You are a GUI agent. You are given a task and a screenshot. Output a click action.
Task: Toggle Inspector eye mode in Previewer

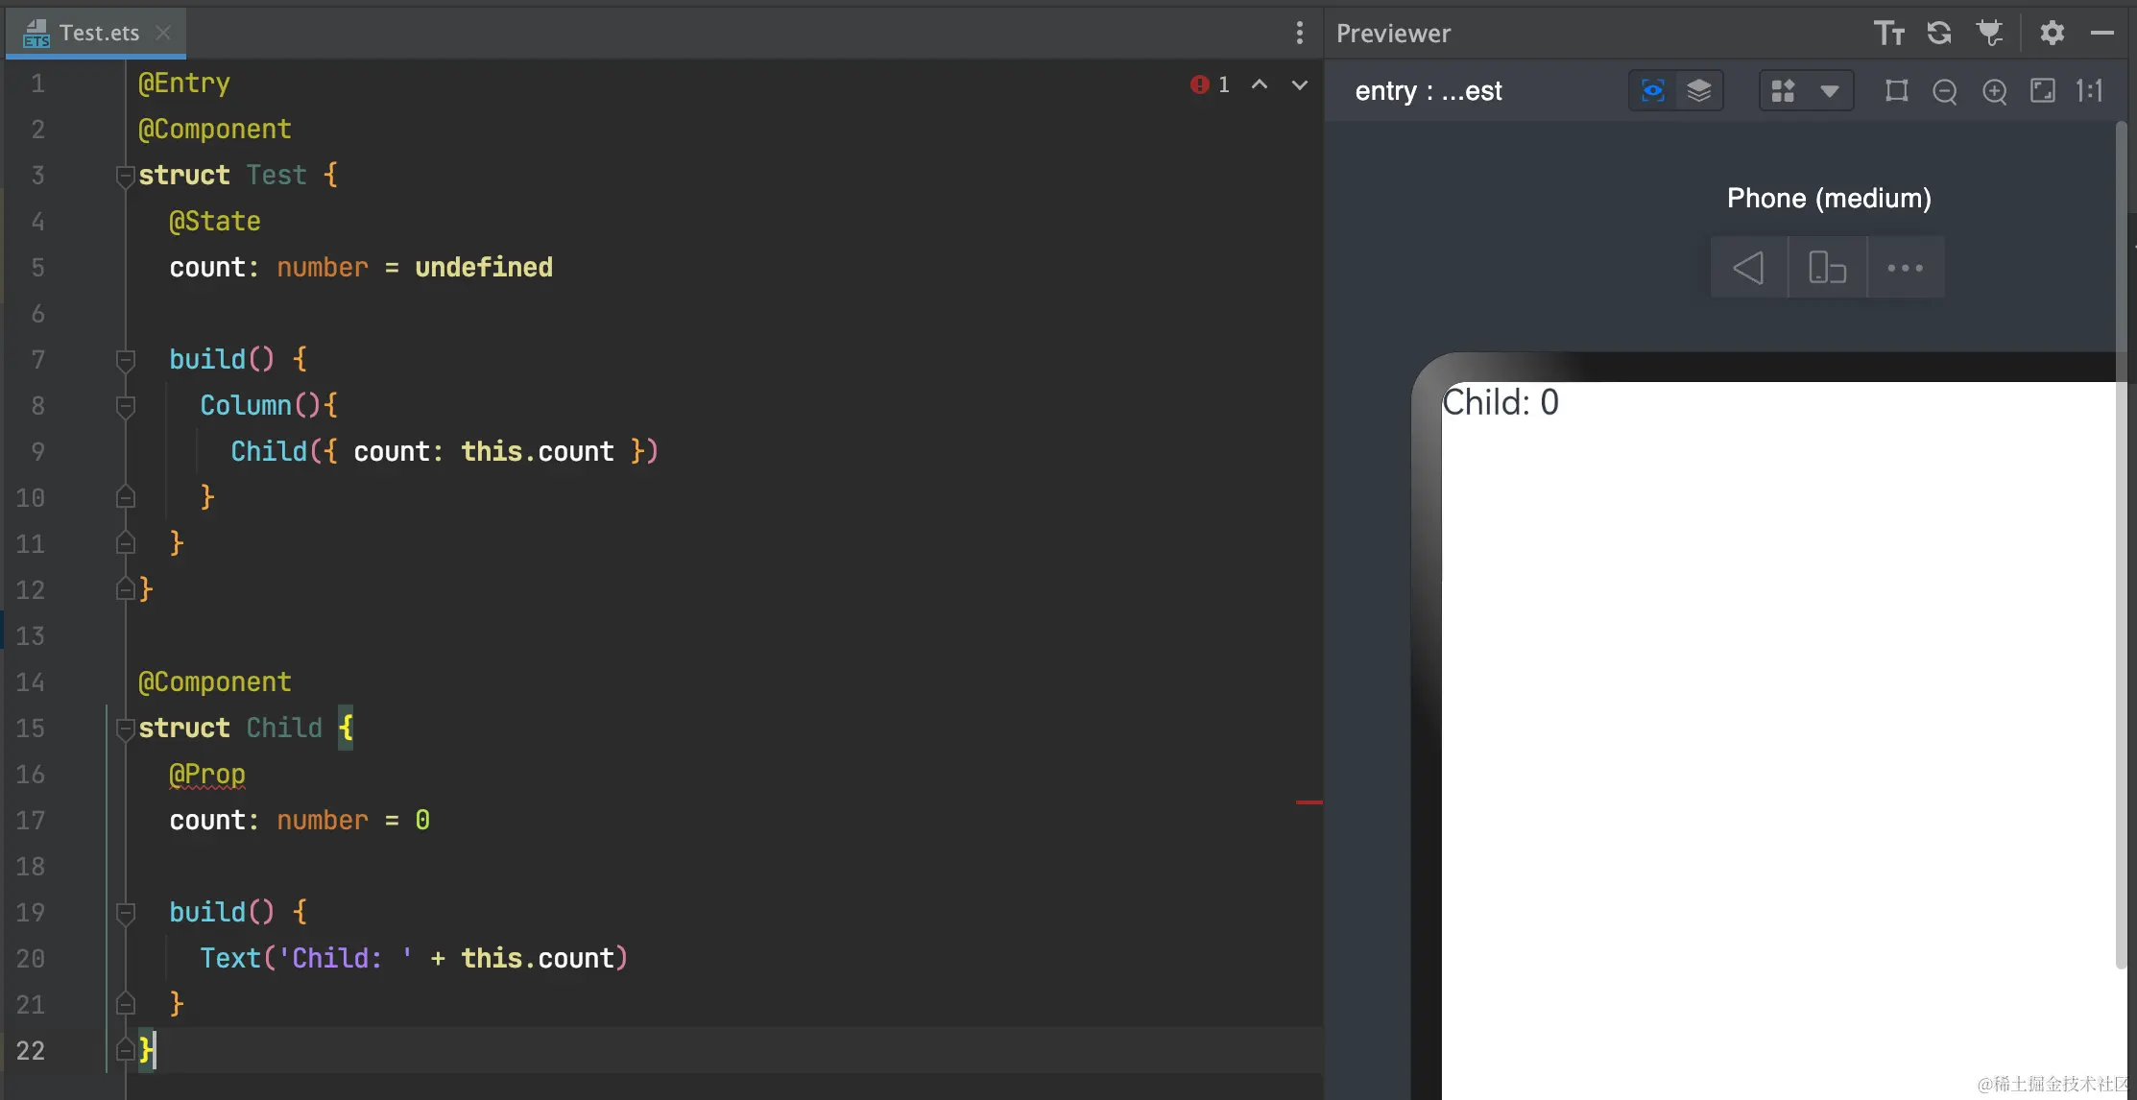(x=1652, y=91)
